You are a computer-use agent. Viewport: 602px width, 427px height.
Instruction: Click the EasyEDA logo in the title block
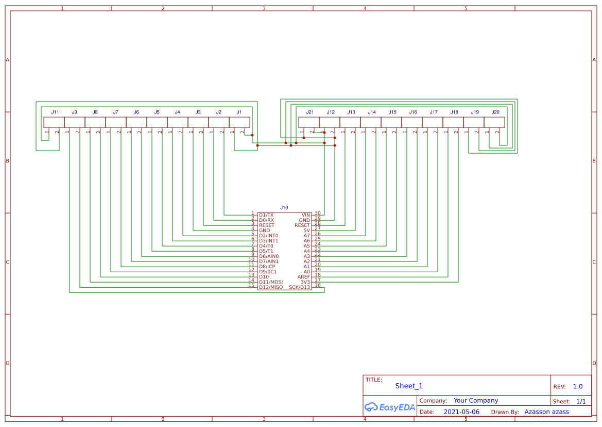[389, 407]
